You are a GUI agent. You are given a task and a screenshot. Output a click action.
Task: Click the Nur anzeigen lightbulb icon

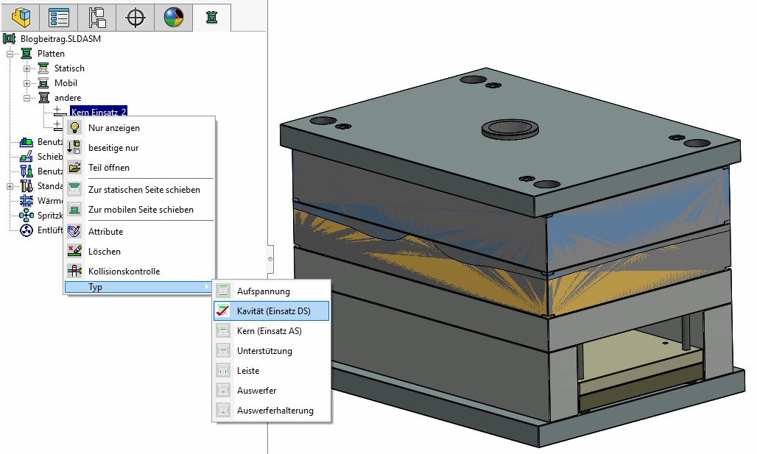point(74,128)
